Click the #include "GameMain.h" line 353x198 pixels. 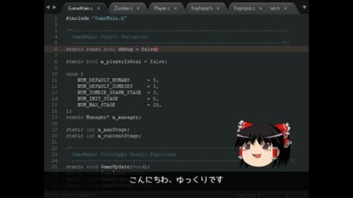click(96, 18)
